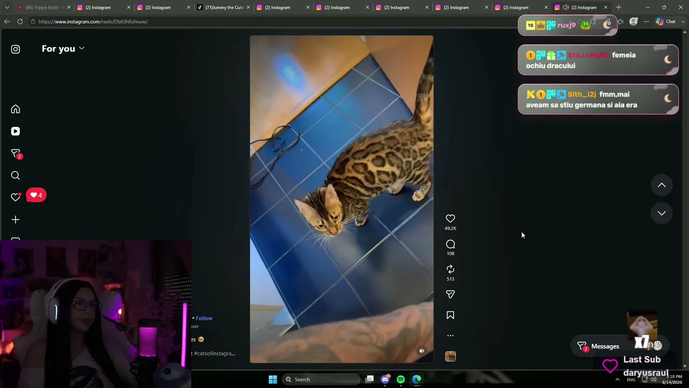Click the taskbar Search box
This screenshot has height=388, width=689.
pos(321,379)
